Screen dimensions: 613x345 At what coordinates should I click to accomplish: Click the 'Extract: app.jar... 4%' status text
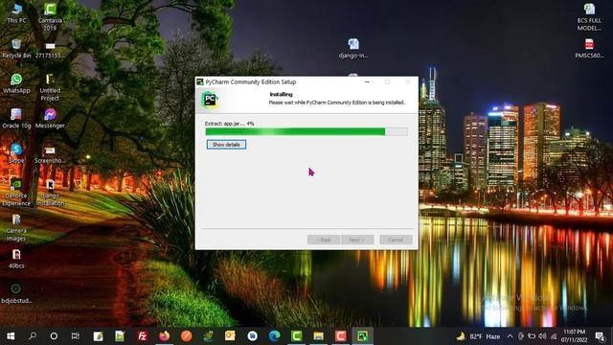tap(230, 124)
